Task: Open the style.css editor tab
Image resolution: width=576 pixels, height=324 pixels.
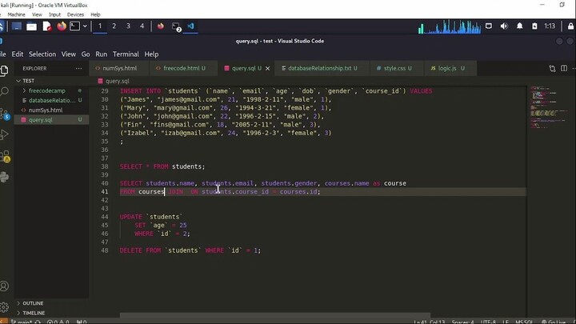Action: [397, 68]
